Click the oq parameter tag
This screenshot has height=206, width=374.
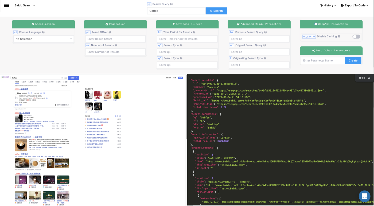pyautogui.click(x=232, y=45)
